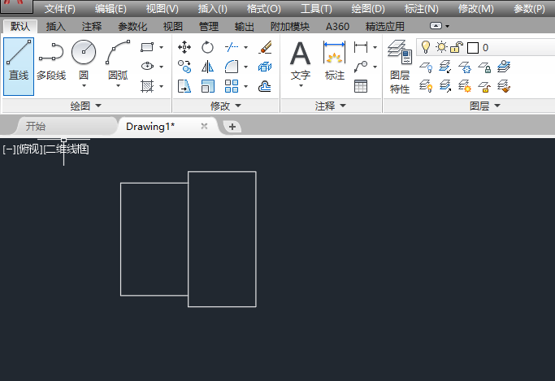Select the Dimension (标注) tool
Viewport: 555px width, 381px height.
coord(334,60)
